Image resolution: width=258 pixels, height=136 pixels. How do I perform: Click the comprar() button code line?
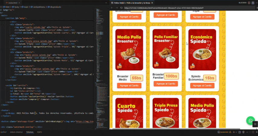pyautogui.click(x=34, y=99)
